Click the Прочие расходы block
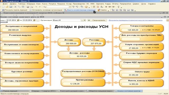Image resolution: width=169 pixels, height=95 pixels. (x=83, y=82)
